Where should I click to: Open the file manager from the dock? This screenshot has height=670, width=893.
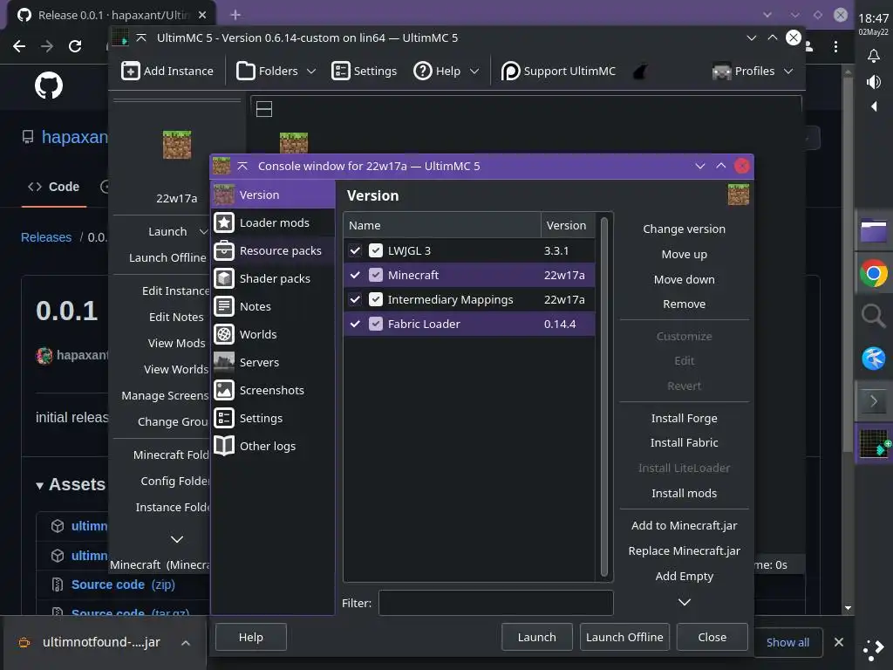(x=873, y=231)
